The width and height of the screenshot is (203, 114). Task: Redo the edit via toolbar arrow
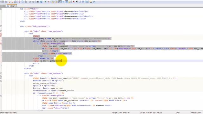coord(33,2)
